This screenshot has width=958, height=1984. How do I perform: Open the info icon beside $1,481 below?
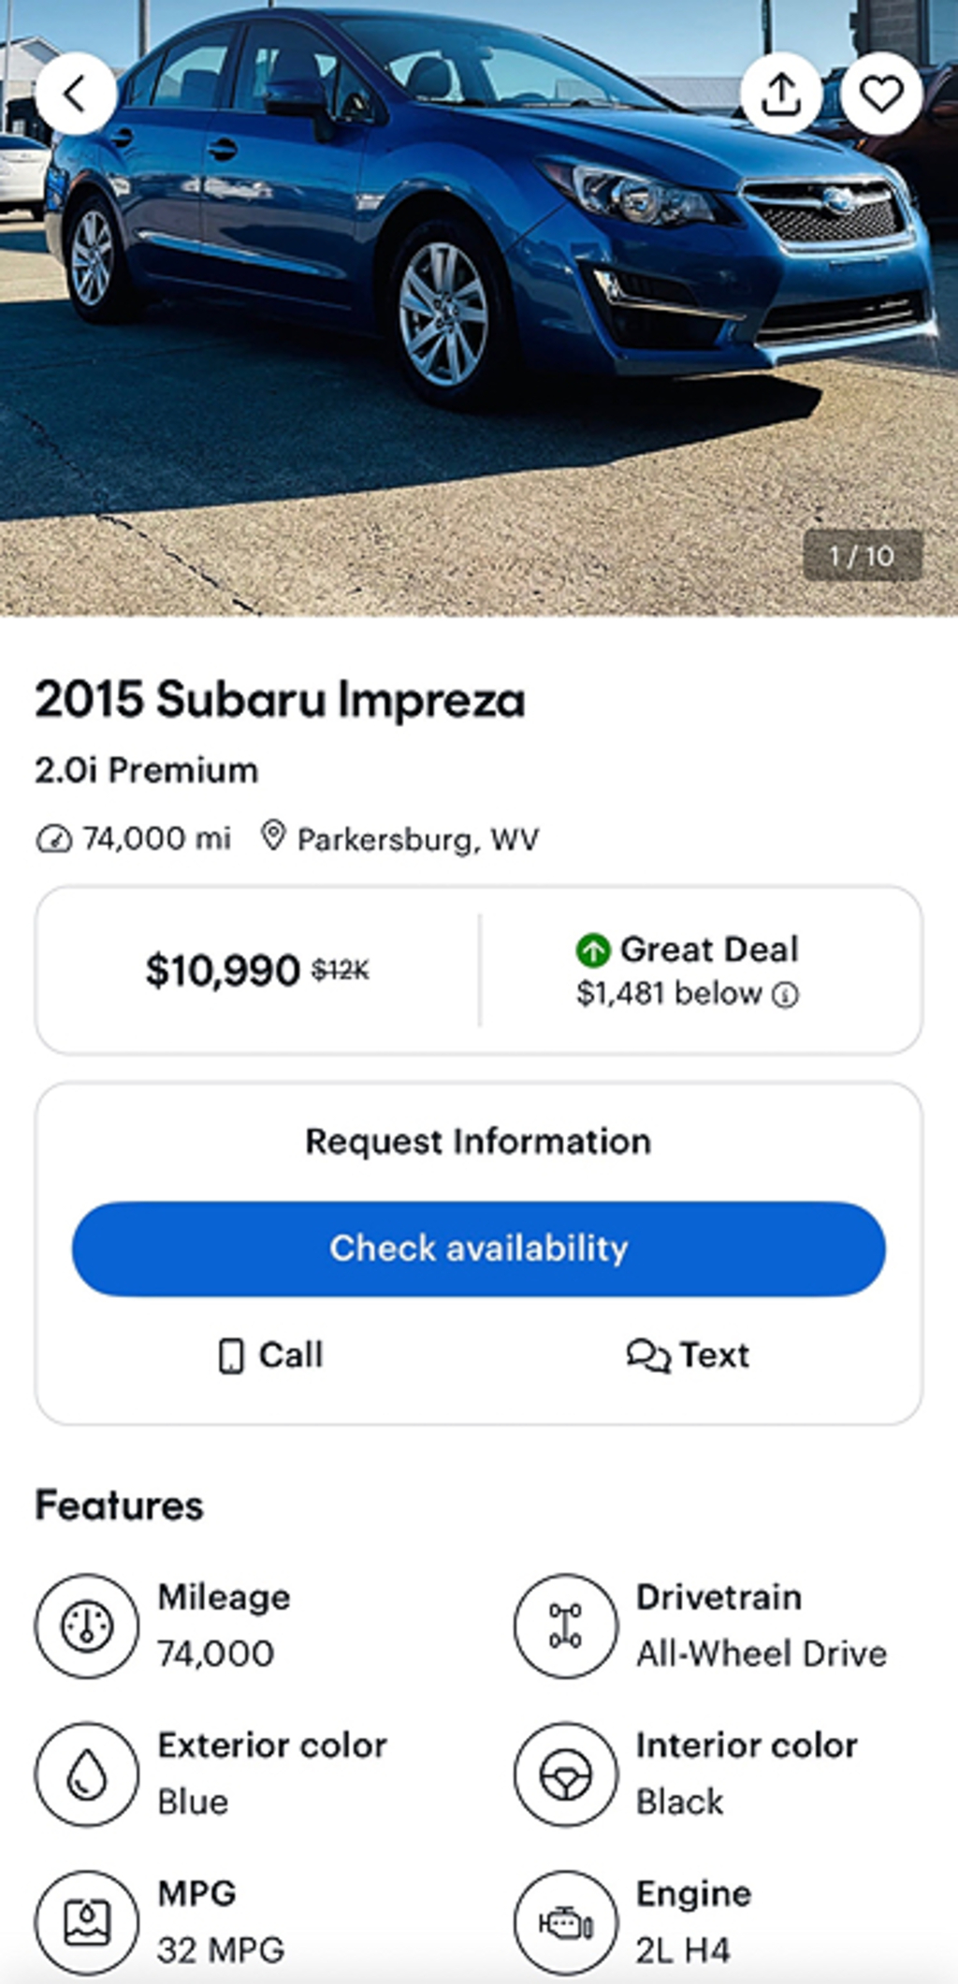tap(785, 995)
